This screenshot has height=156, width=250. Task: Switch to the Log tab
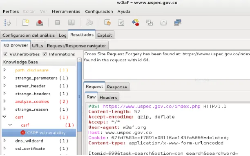(x=62, y=35)
